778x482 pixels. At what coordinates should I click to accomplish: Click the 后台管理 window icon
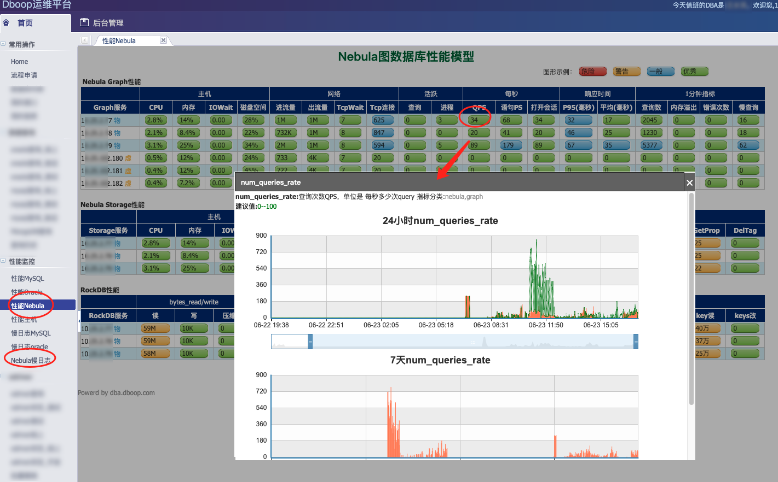click(84, 22)
